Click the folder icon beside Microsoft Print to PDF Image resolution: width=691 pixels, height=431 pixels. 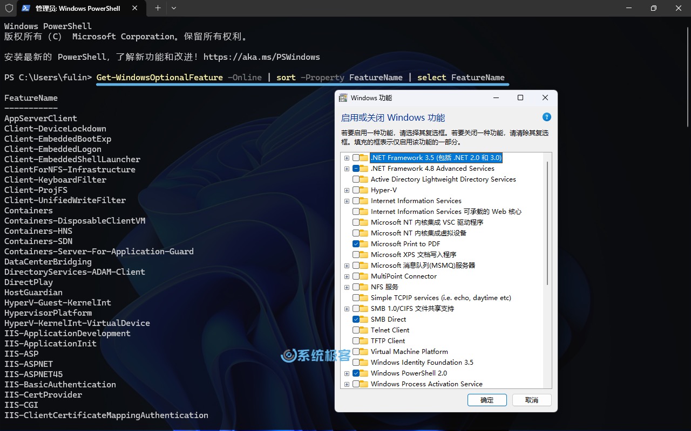[x=364, y=244]
